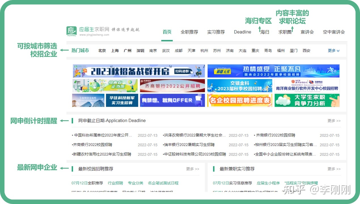This screenshot has width=360, height=204.
Task: Show 更多 for 网申截止日期 section
Action: click(x=334, y=121)
